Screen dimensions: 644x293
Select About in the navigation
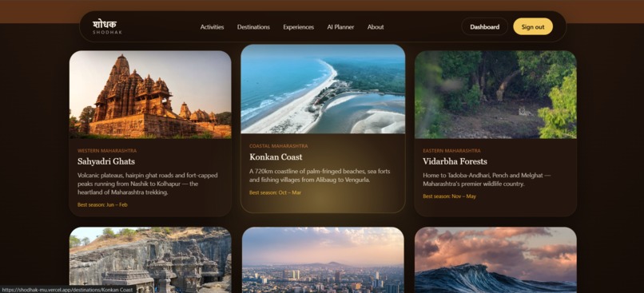pos(376,27)
